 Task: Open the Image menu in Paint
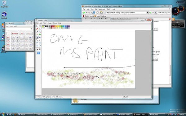pyautogui.click(x=50, y=23)
